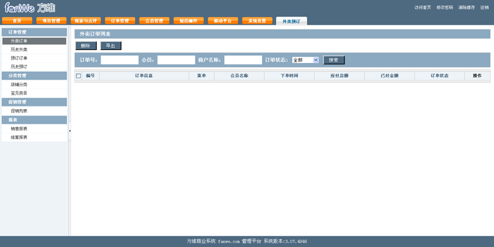Click the 促销管理 sidebar section header

[x=34, y=102]
